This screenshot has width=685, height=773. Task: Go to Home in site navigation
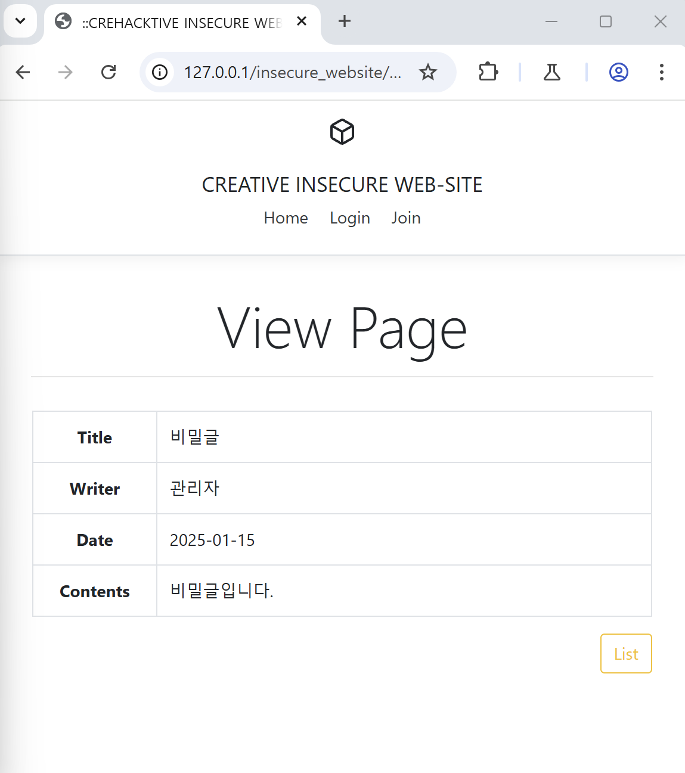pyautogui.click(x=286, y=218)
